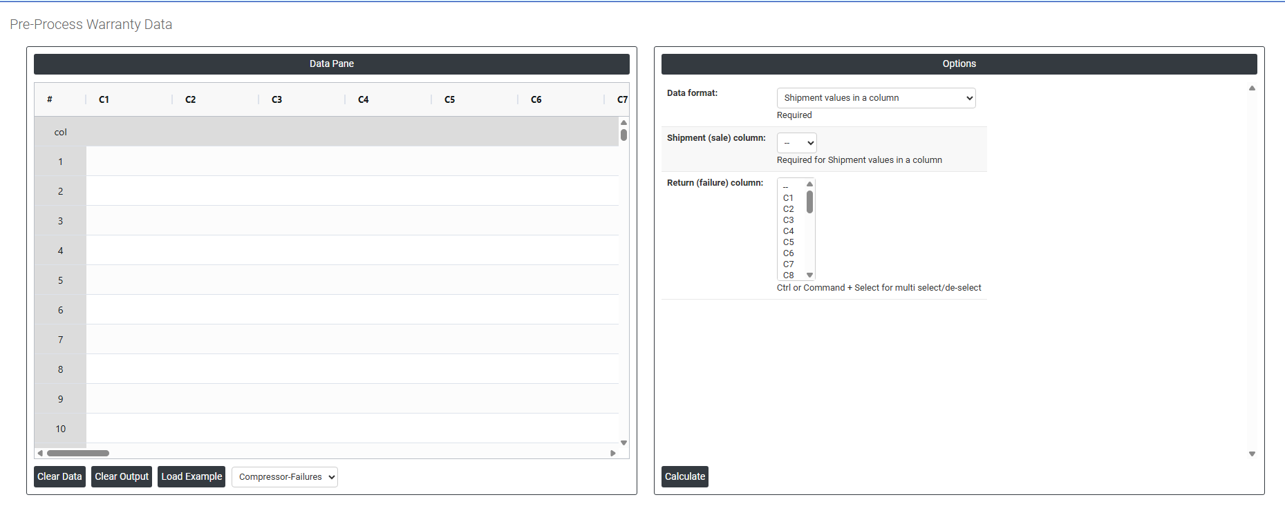Click Options panel scroll up arrow

pyautogui.click(x=1252, y=88)
